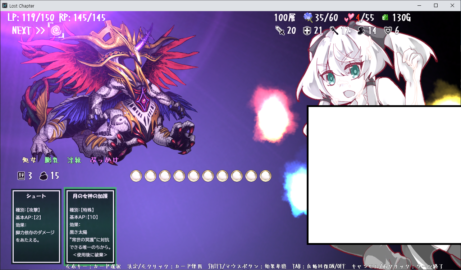
Task: Click the 決定/左クリック：カード使用 hint
Action: [x=165, y=267]
